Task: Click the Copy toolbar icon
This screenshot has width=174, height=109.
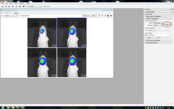Action: click(x=13, y=6)
